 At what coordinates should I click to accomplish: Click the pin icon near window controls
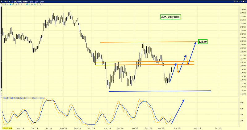[238, 2]
